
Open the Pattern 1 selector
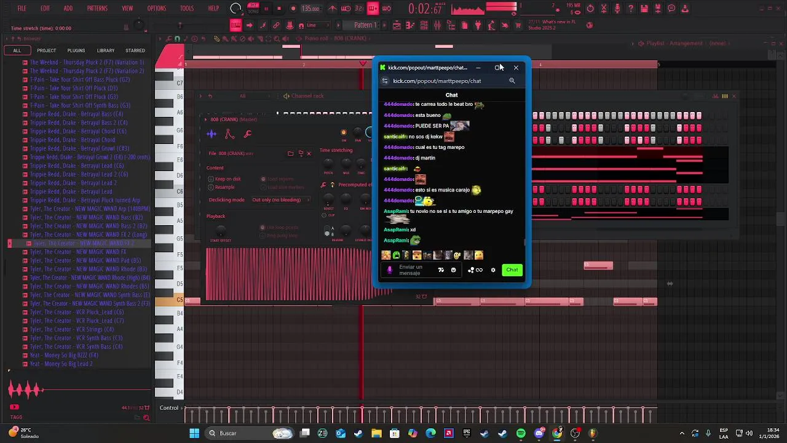(x=365, y=25)
